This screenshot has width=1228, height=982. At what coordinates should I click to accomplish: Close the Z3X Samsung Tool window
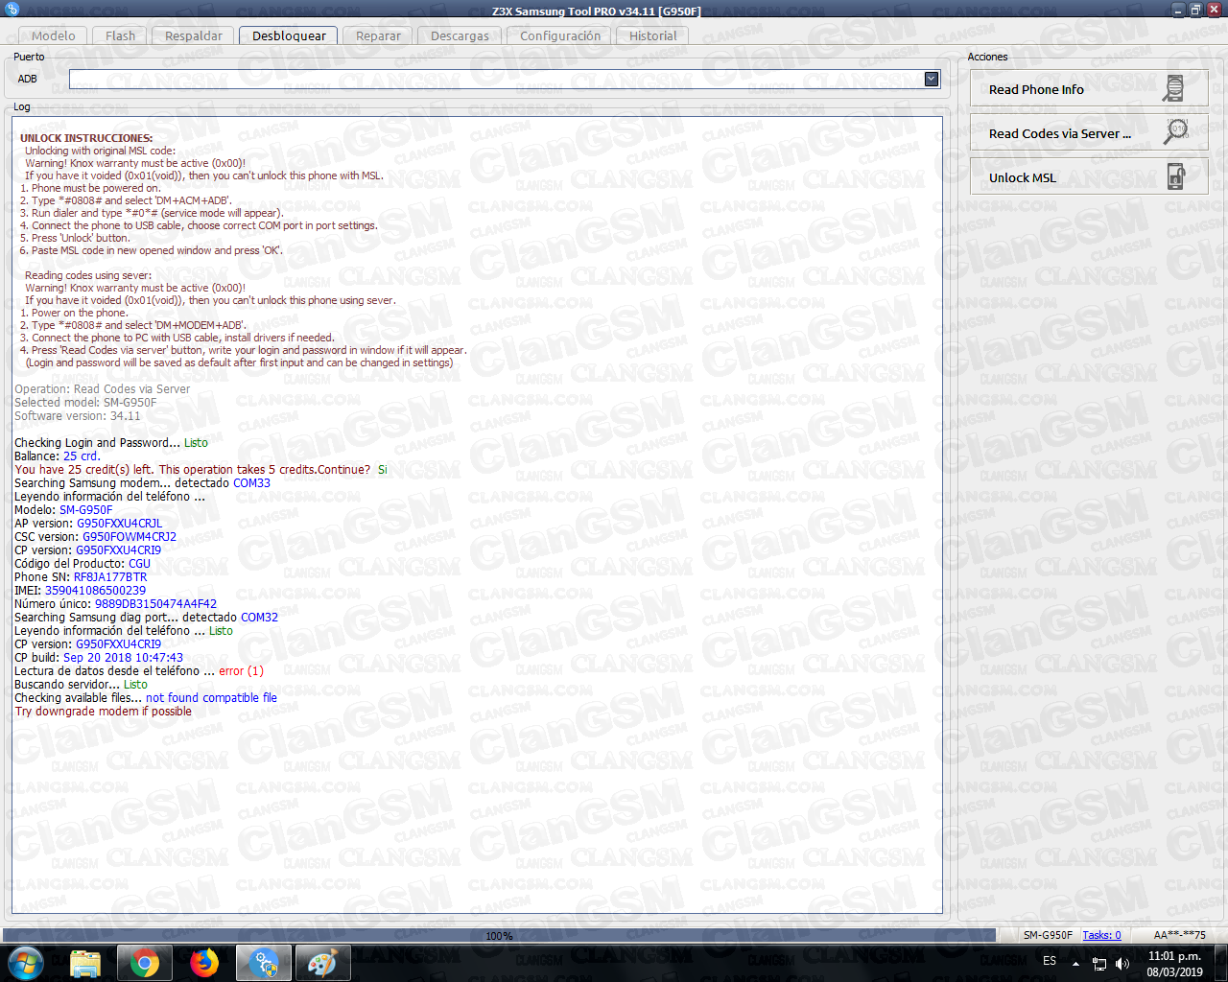point(1215,10)
